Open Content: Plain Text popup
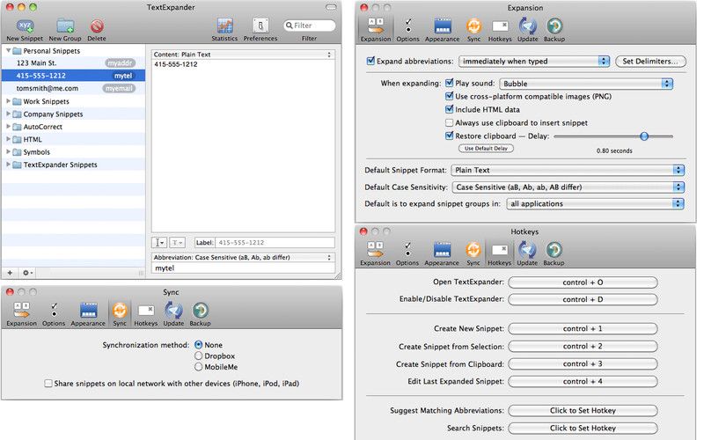The height and width of the screenshot is (440, 704). pyautogui.click(x=243, y=55)
